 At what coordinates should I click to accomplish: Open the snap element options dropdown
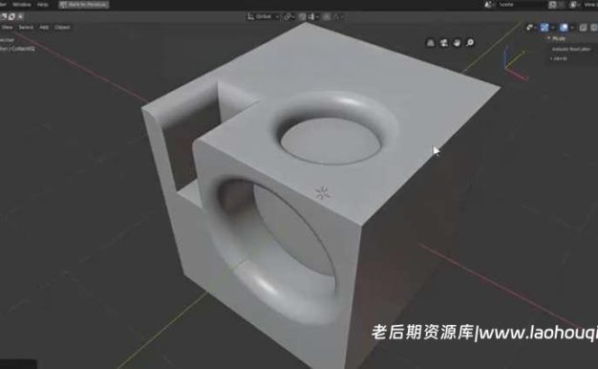[x=312, y=16]
